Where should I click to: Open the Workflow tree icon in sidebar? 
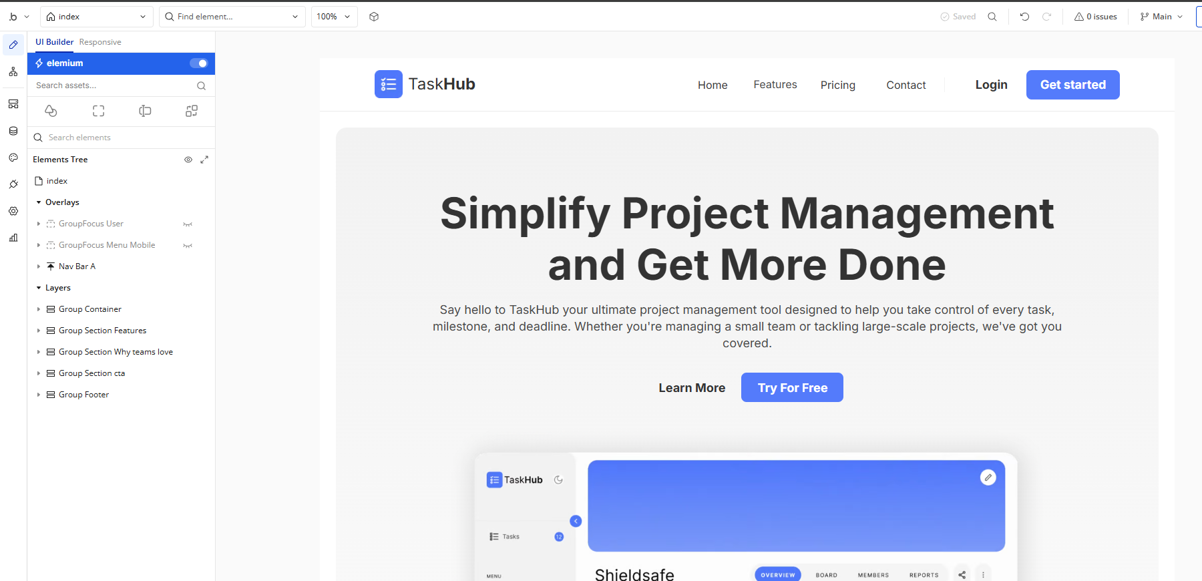pos(13,71)
